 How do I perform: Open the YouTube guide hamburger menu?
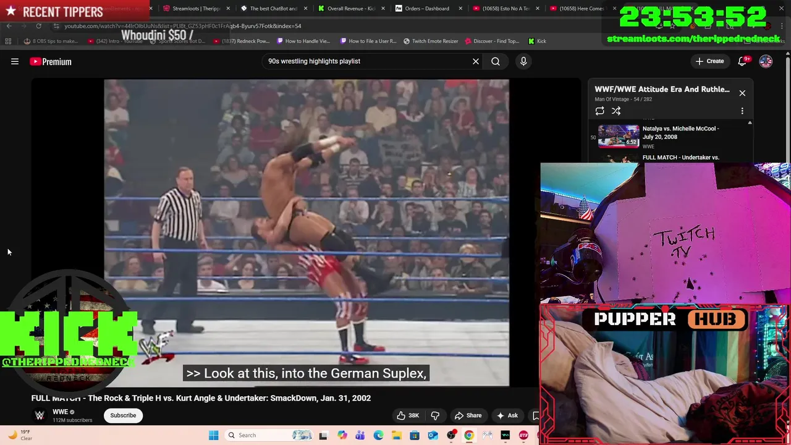[x=15, y=61]
